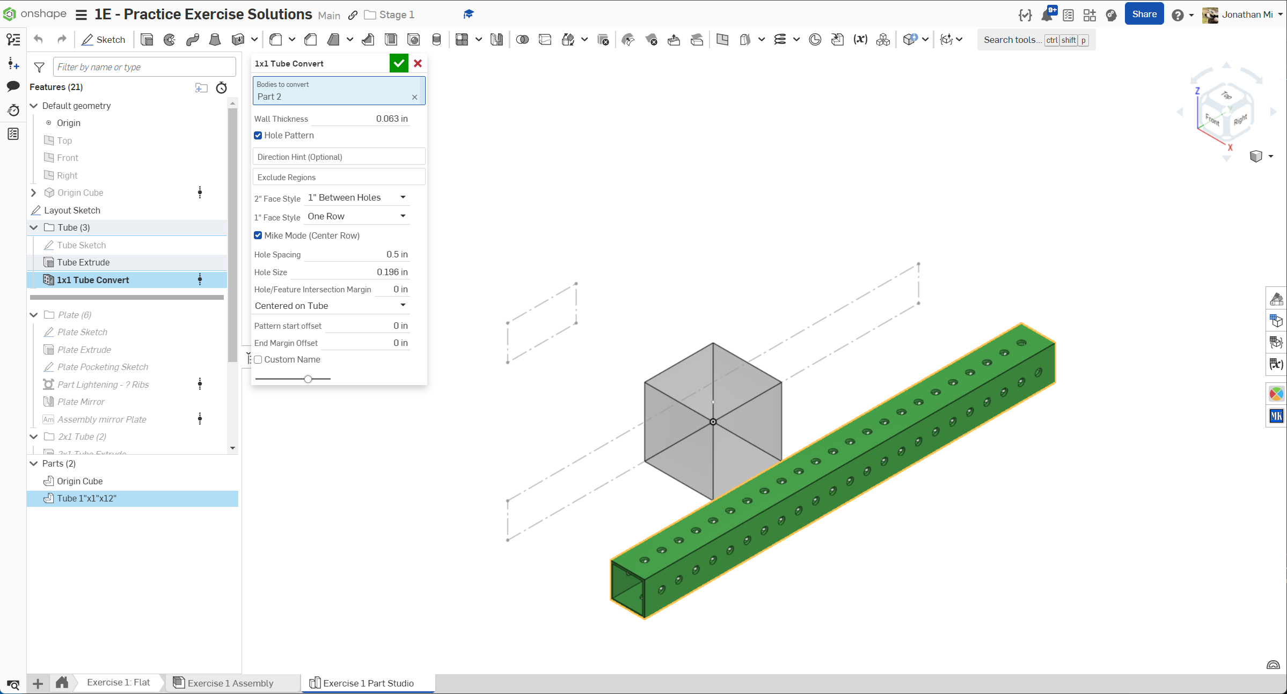This screenshot has width=1287, height=694.
Task: Disable Mike Mode (Center Row)
Action: (258, 235)
